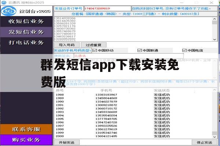The height and width of the screenshot is (146, 220).
Task: Click 手机号 column header
Action: [x=106, y=91]
